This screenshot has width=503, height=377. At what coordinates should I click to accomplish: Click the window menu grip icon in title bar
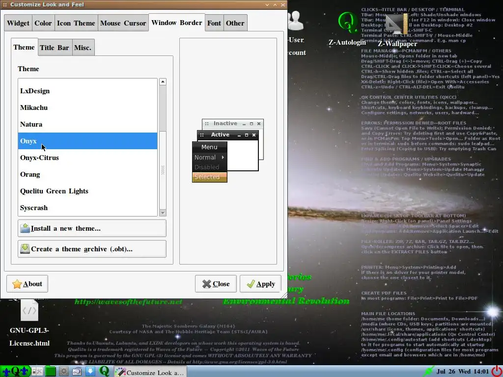coord(5,5)
